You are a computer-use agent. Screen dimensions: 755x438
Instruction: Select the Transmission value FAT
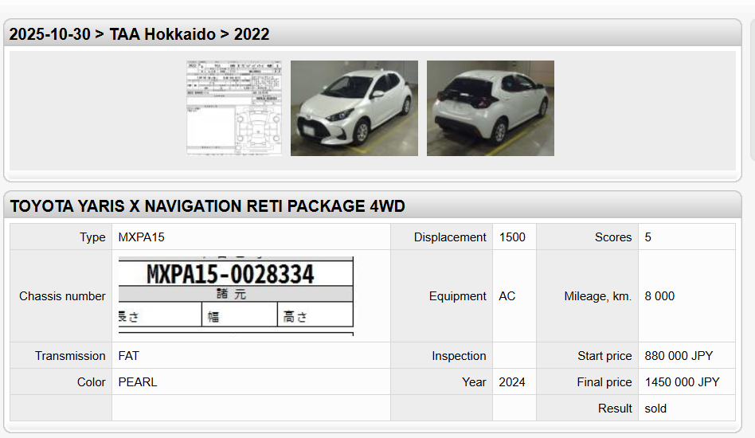click(128, 356)
